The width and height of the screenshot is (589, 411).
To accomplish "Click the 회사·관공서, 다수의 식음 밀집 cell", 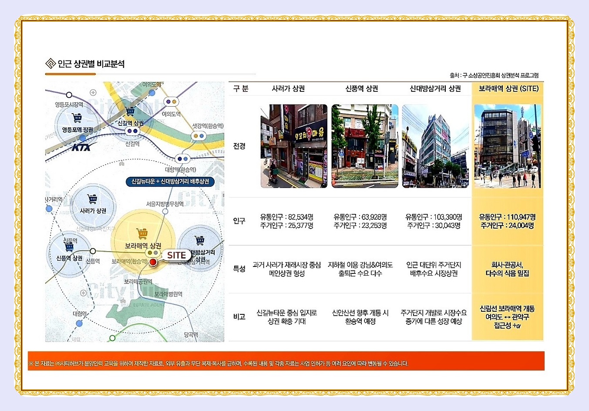I will [507, 269].
